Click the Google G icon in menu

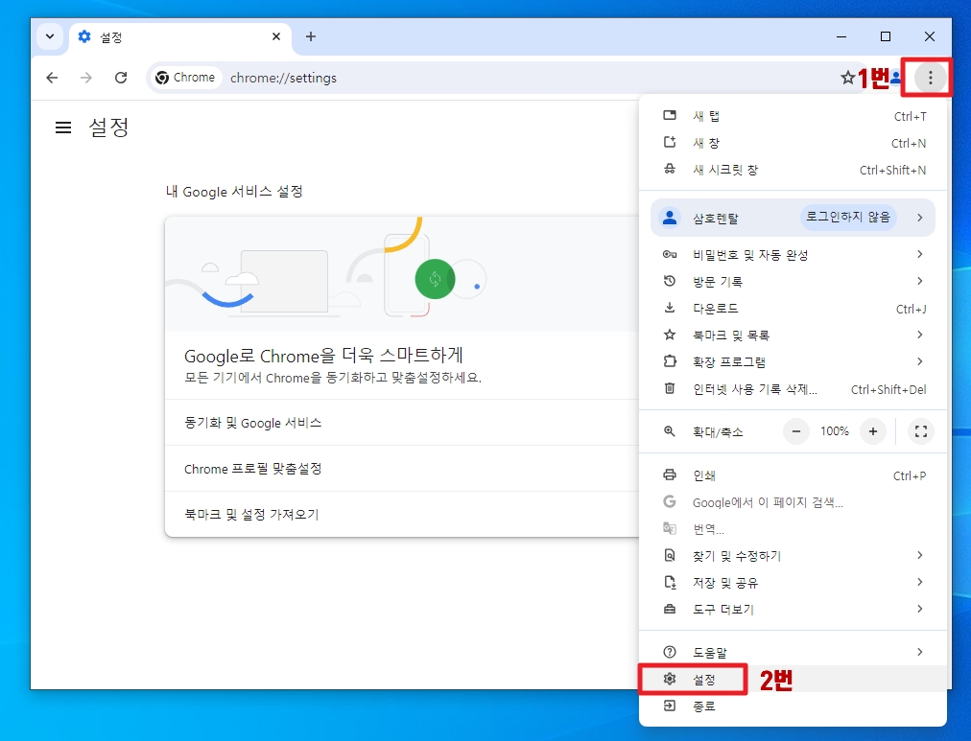(x=670, y=501)
